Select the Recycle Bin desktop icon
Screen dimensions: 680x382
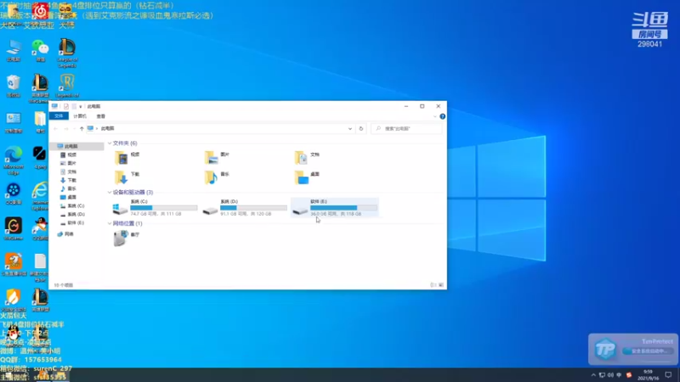tap(14, 86)
